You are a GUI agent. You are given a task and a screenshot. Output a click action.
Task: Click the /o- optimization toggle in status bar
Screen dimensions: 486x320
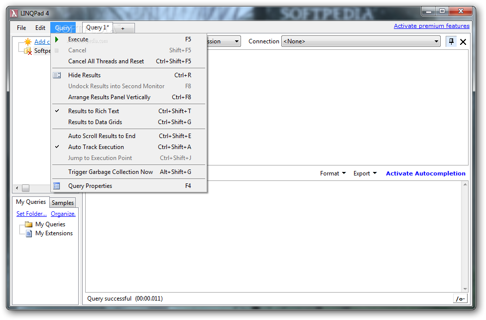[x=460, y=299]
